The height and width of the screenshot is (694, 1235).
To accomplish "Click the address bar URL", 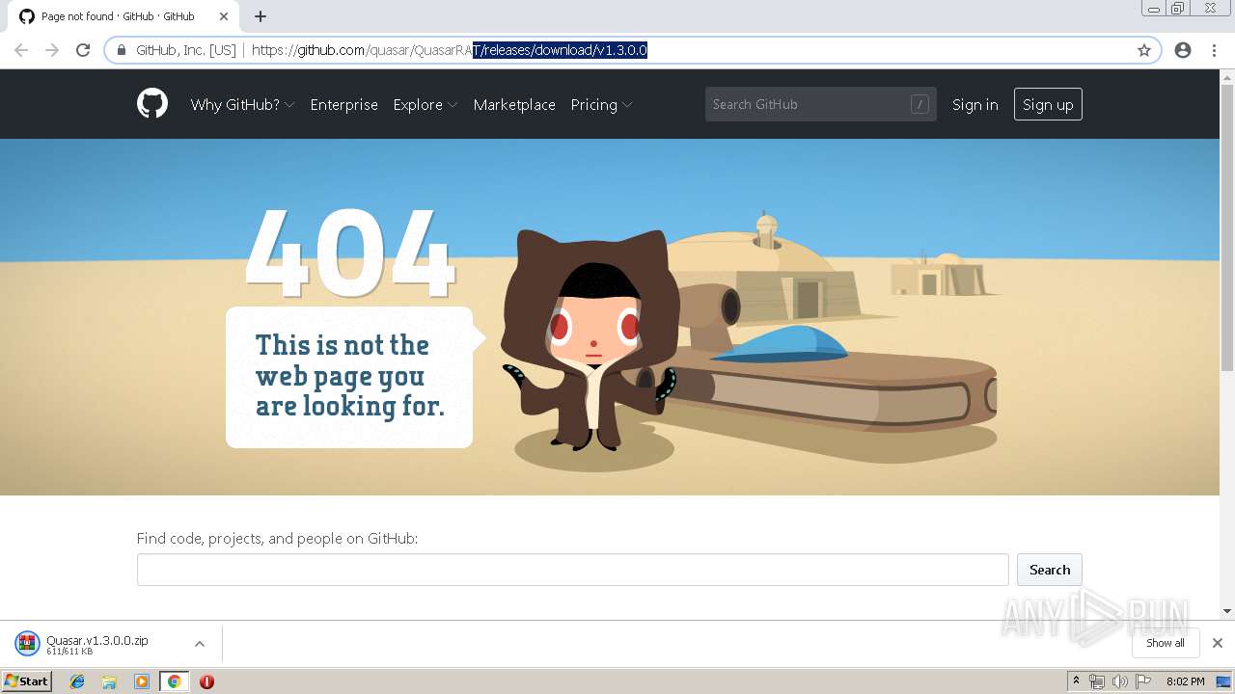I will click(449, 50).
